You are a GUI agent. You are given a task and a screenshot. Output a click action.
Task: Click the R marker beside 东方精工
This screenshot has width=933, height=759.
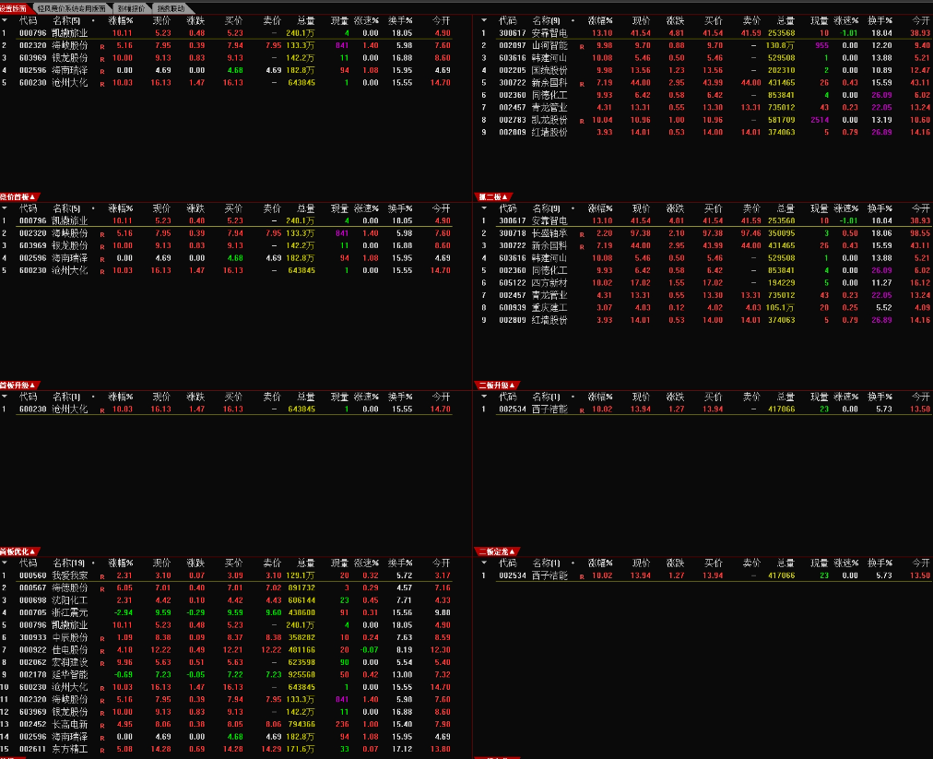pos(101,749)
